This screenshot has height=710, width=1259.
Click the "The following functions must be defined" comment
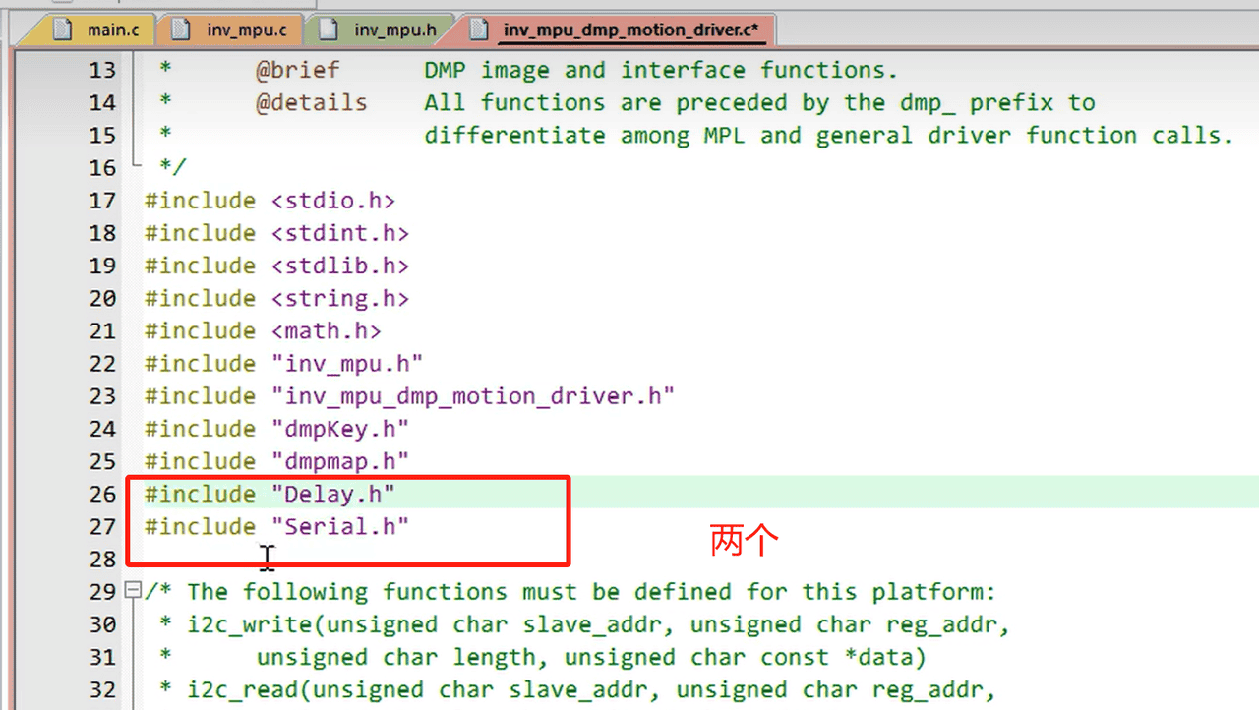click(x=570, y=592)
